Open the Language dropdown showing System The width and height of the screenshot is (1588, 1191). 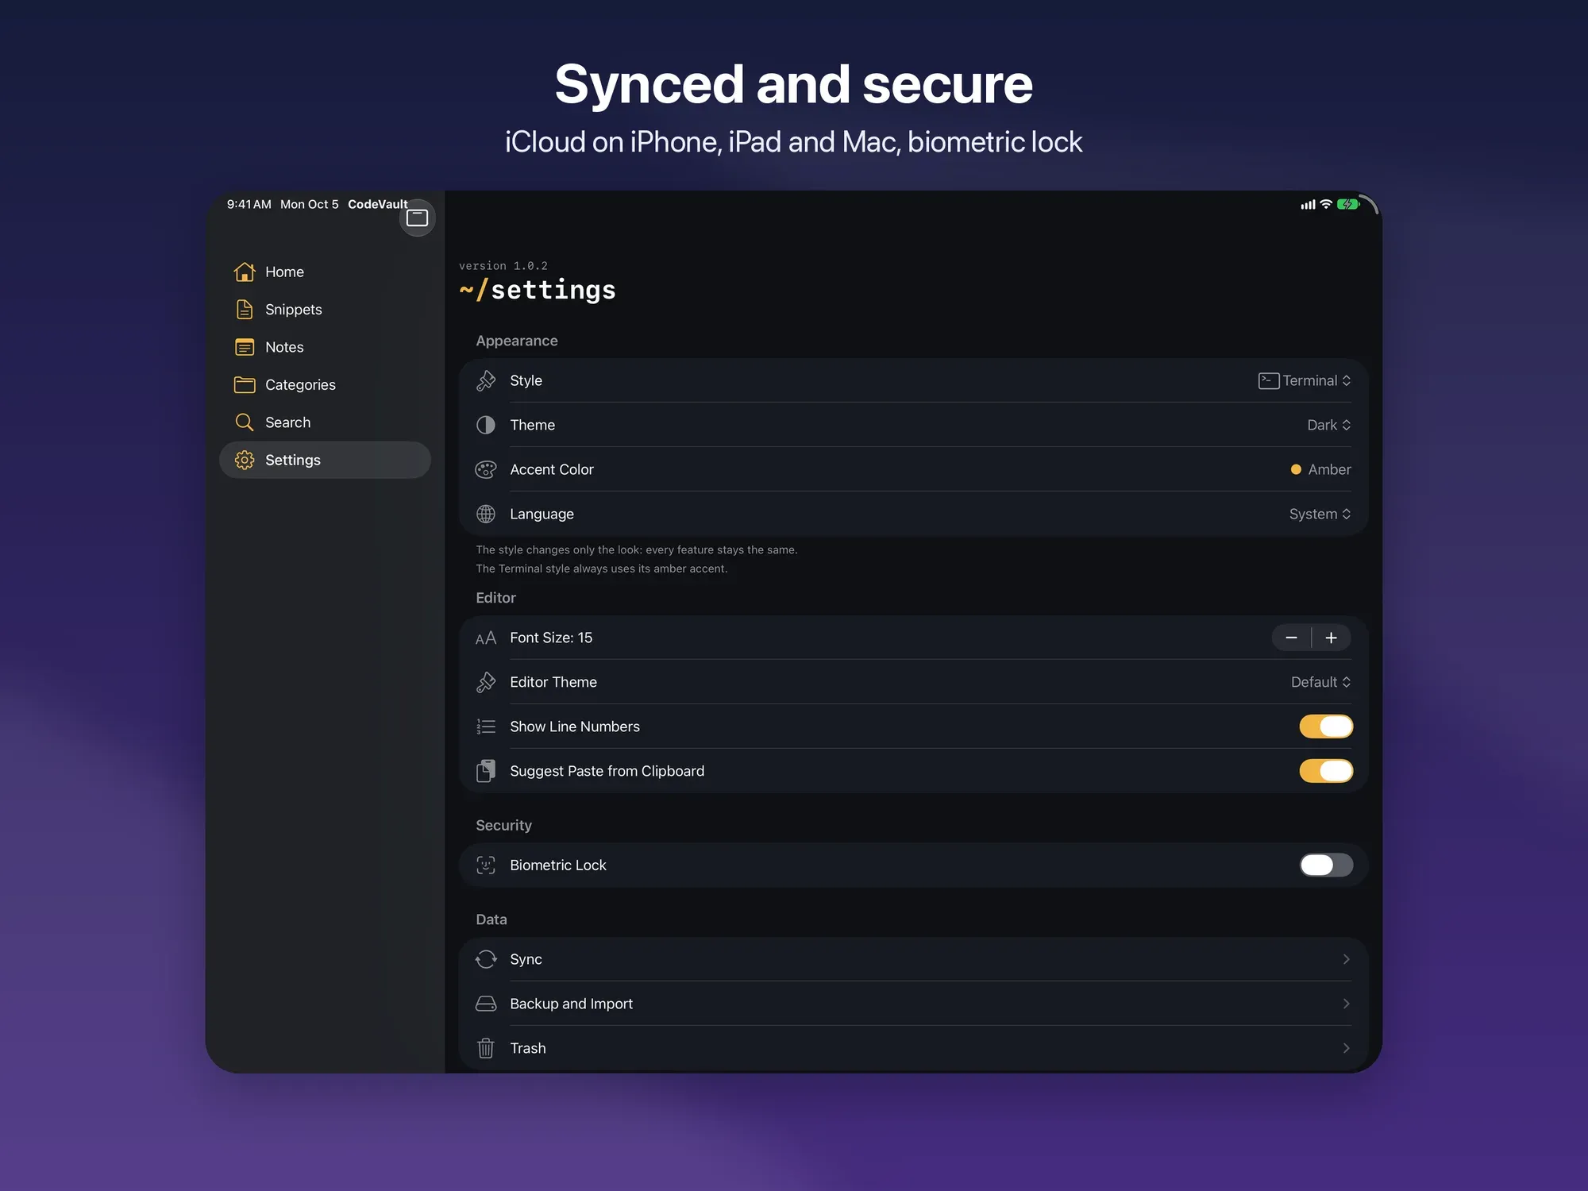1320,515
